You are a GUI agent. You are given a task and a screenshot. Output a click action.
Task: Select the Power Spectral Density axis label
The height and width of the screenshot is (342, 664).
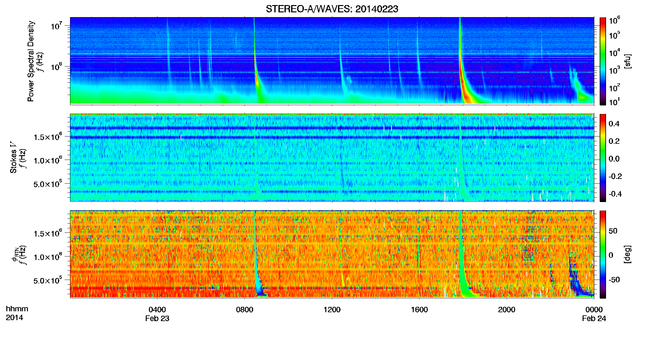coord(31,61)
